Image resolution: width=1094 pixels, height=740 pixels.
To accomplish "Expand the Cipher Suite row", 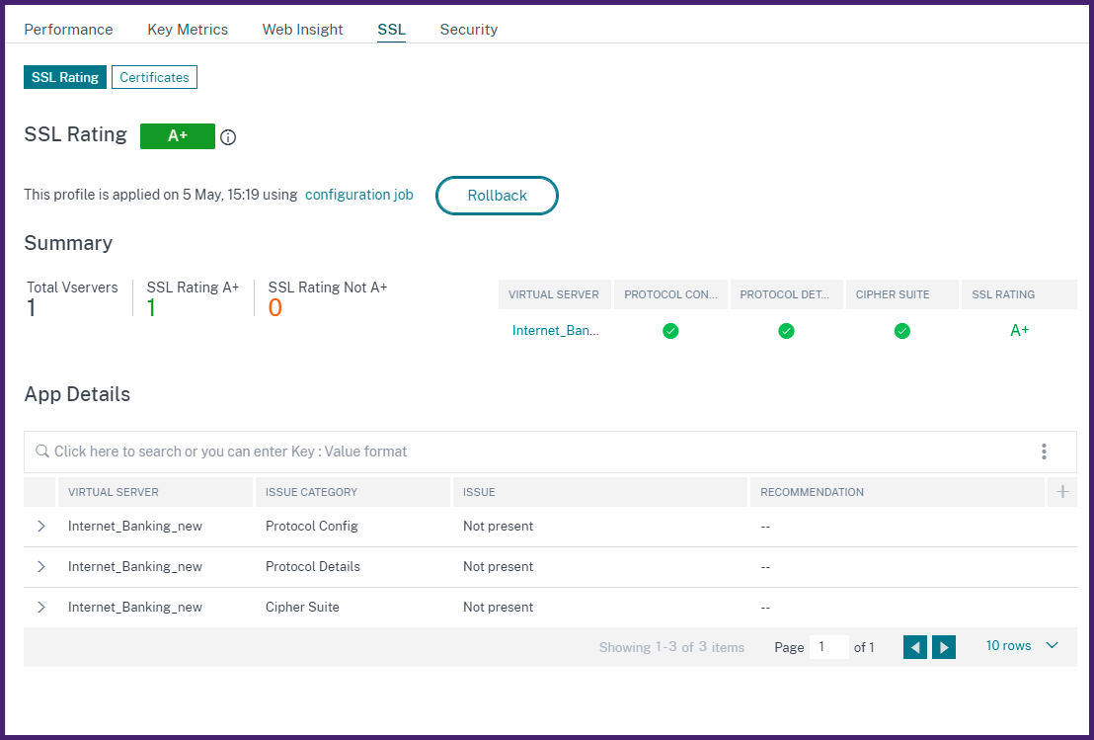I will point(41,608).
